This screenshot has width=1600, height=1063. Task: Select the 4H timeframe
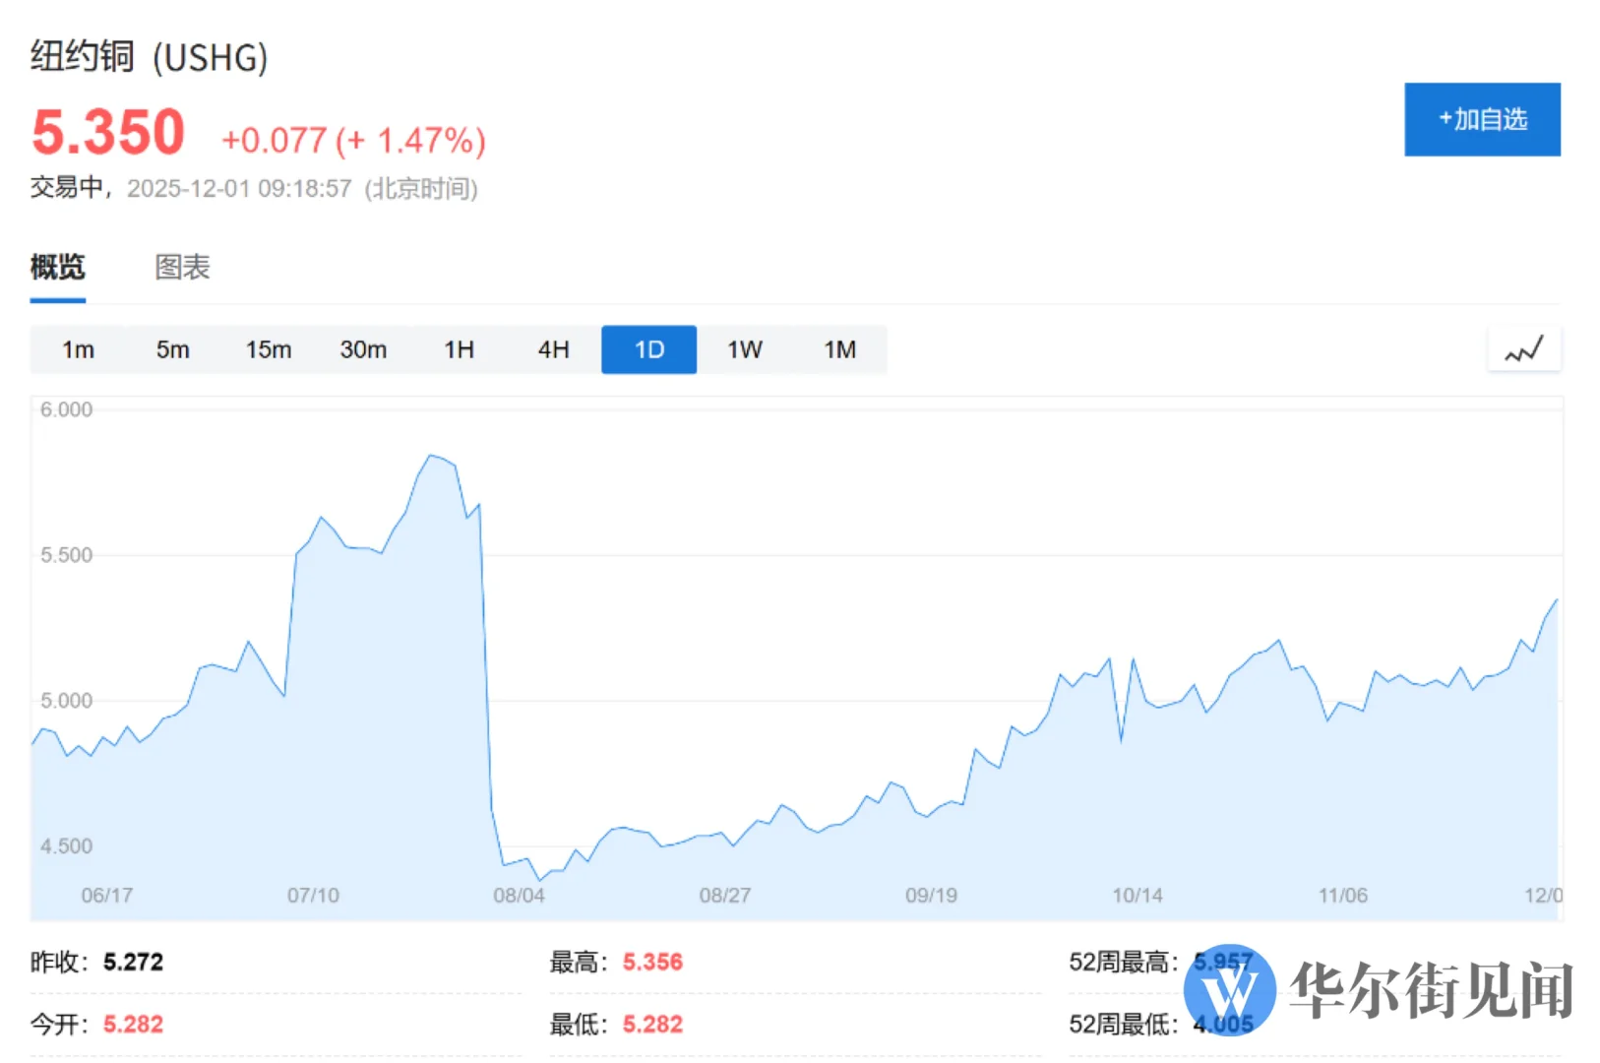553,349
